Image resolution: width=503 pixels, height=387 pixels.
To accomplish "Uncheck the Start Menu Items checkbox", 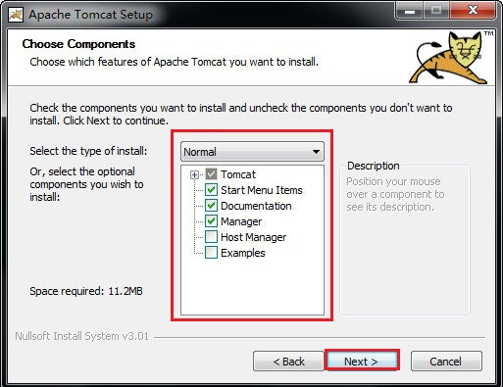I will pyautogui.click(x=211, y=190).
